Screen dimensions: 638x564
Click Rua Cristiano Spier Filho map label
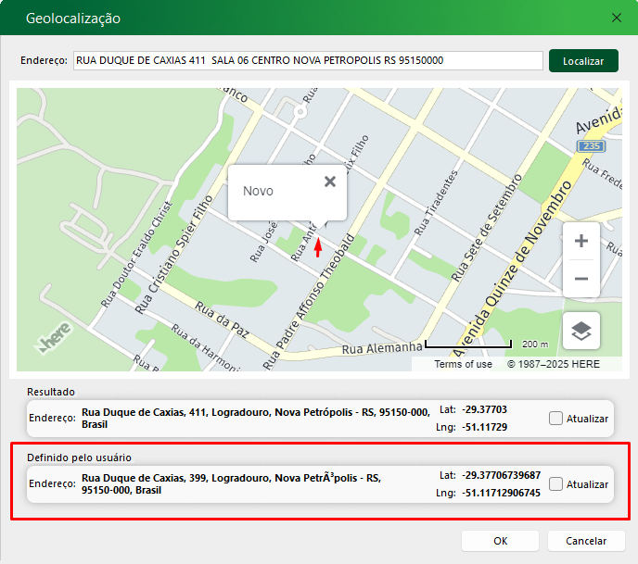173,255
